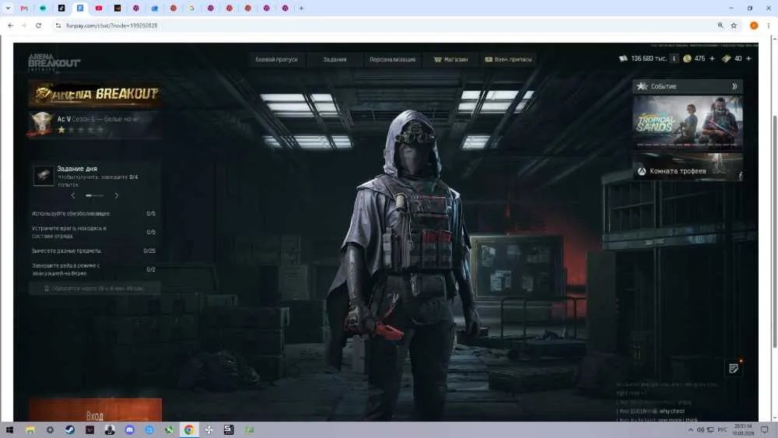Open the rank badge Ас V profile
Screen dimensions: 778x438
coord(41,123)
